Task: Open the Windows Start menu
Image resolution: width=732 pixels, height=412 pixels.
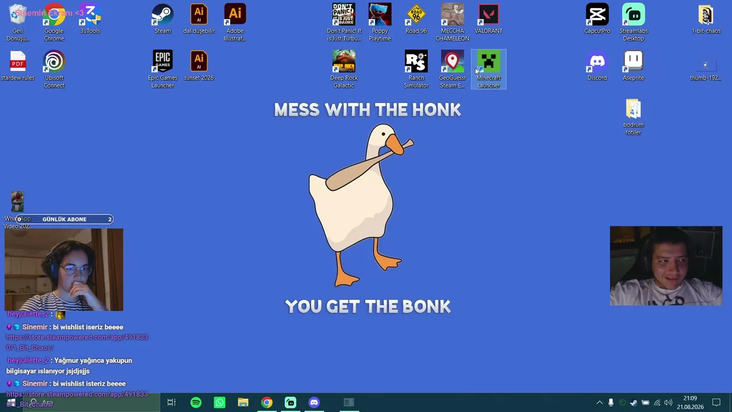Action: (11, 402)
